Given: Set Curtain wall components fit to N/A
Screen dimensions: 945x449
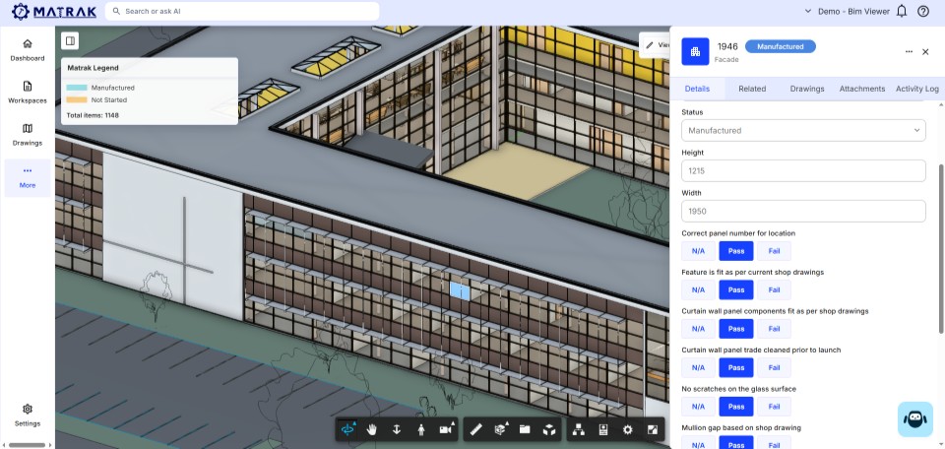Looking at the screenshot, I should (x=698, y=329).
